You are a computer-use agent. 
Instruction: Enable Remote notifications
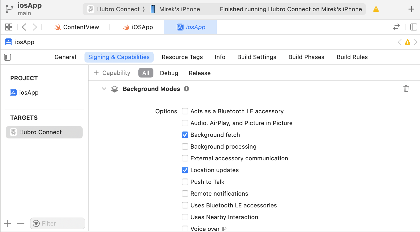185,194
